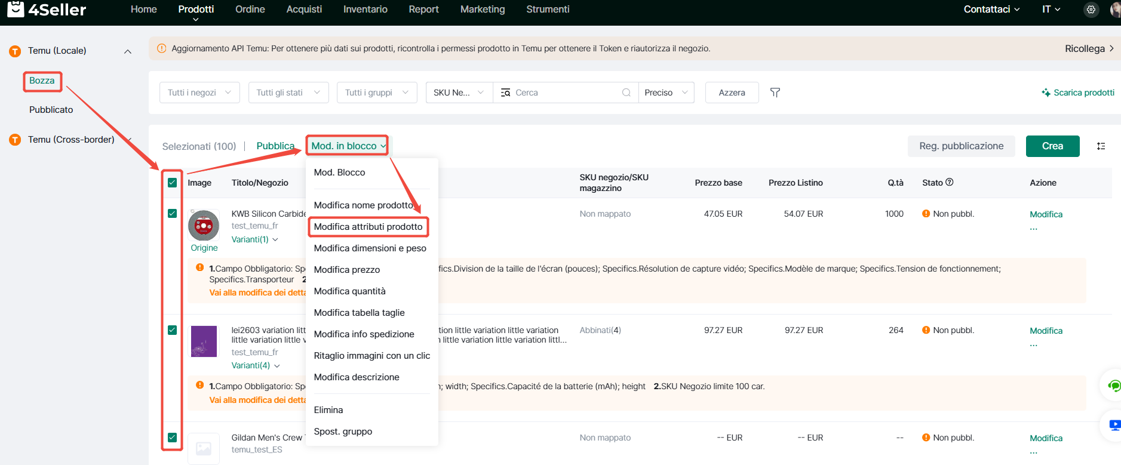The image size is (1121, 465).
Task: Open the green chat support icon
Action: 1114,386
